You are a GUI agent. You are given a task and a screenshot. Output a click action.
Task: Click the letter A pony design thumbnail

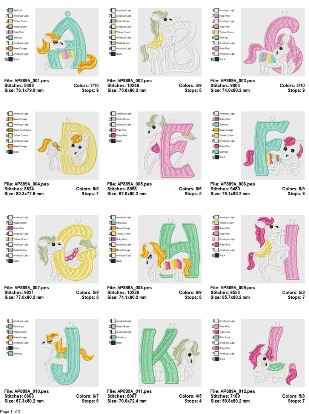67,42
